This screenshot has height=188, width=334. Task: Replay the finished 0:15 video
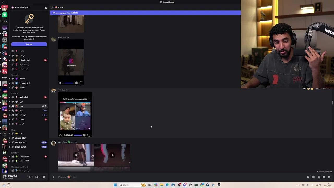tap(60, 135)
